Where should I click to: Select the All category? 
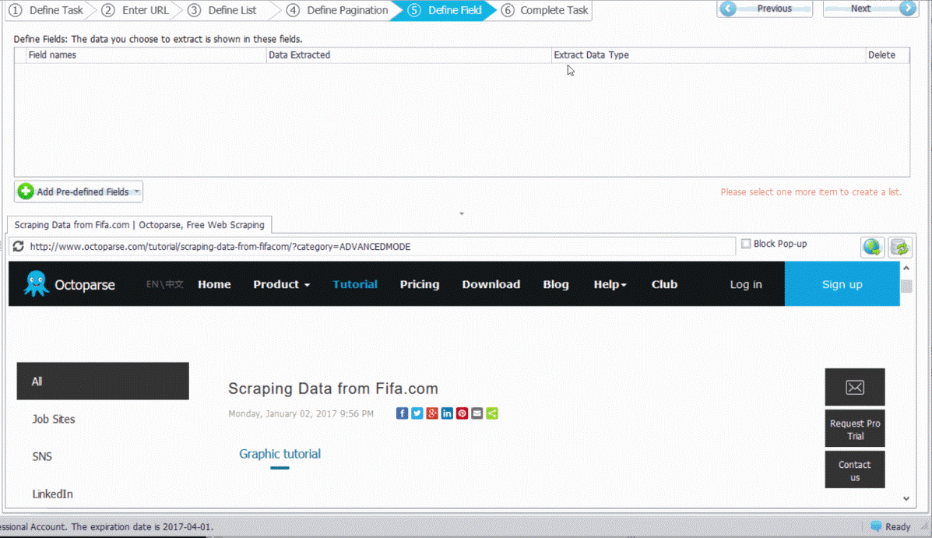tap(103, 381)
